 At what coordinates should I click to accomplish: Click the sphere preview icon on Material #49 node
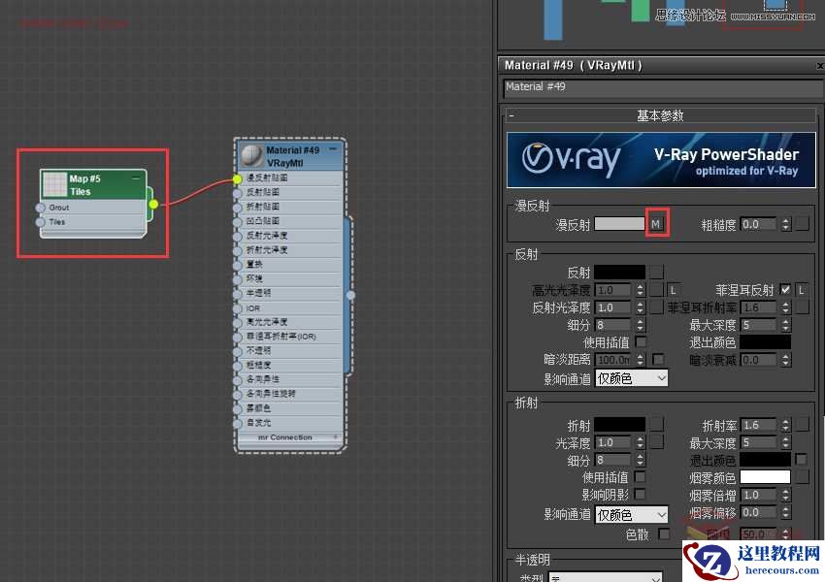coord(251,153)
